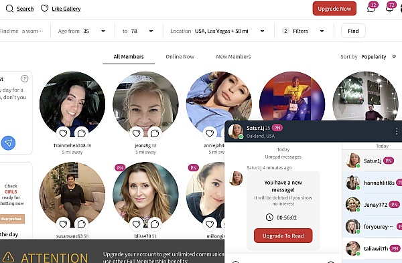Click the blue paper plane send icon
The image size is (402, 263).
pyautogui.click(x=8, y=143)
